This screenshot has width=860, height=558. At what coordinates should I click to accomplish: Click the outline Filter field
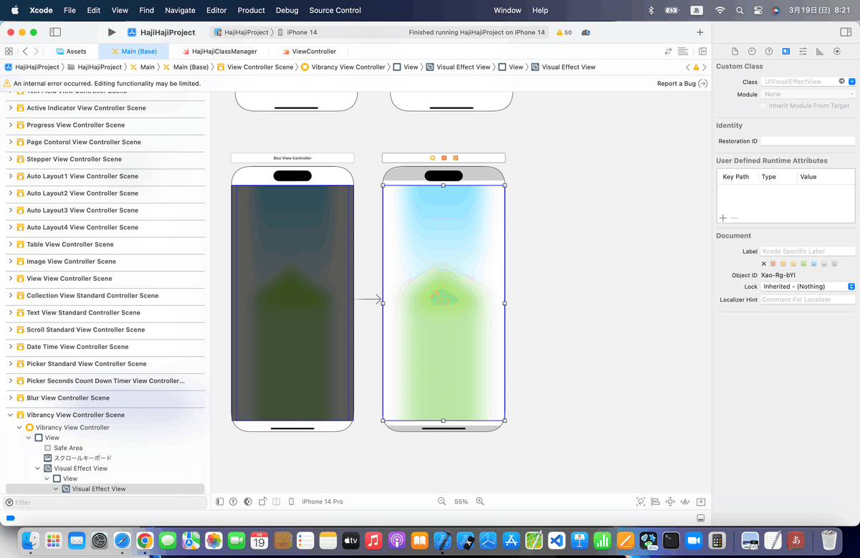(105, 503)
